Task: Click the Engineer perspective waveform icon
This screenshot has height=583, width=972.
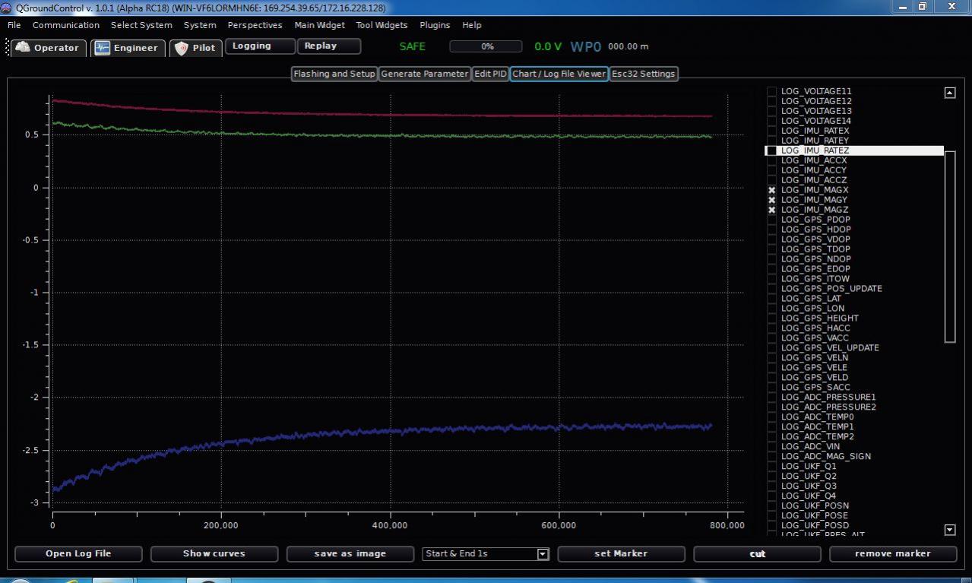Action: 103,48
